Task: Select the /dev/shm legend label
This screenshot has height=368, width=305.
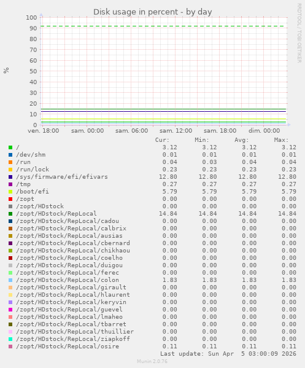Action: [x=31, y=155]
